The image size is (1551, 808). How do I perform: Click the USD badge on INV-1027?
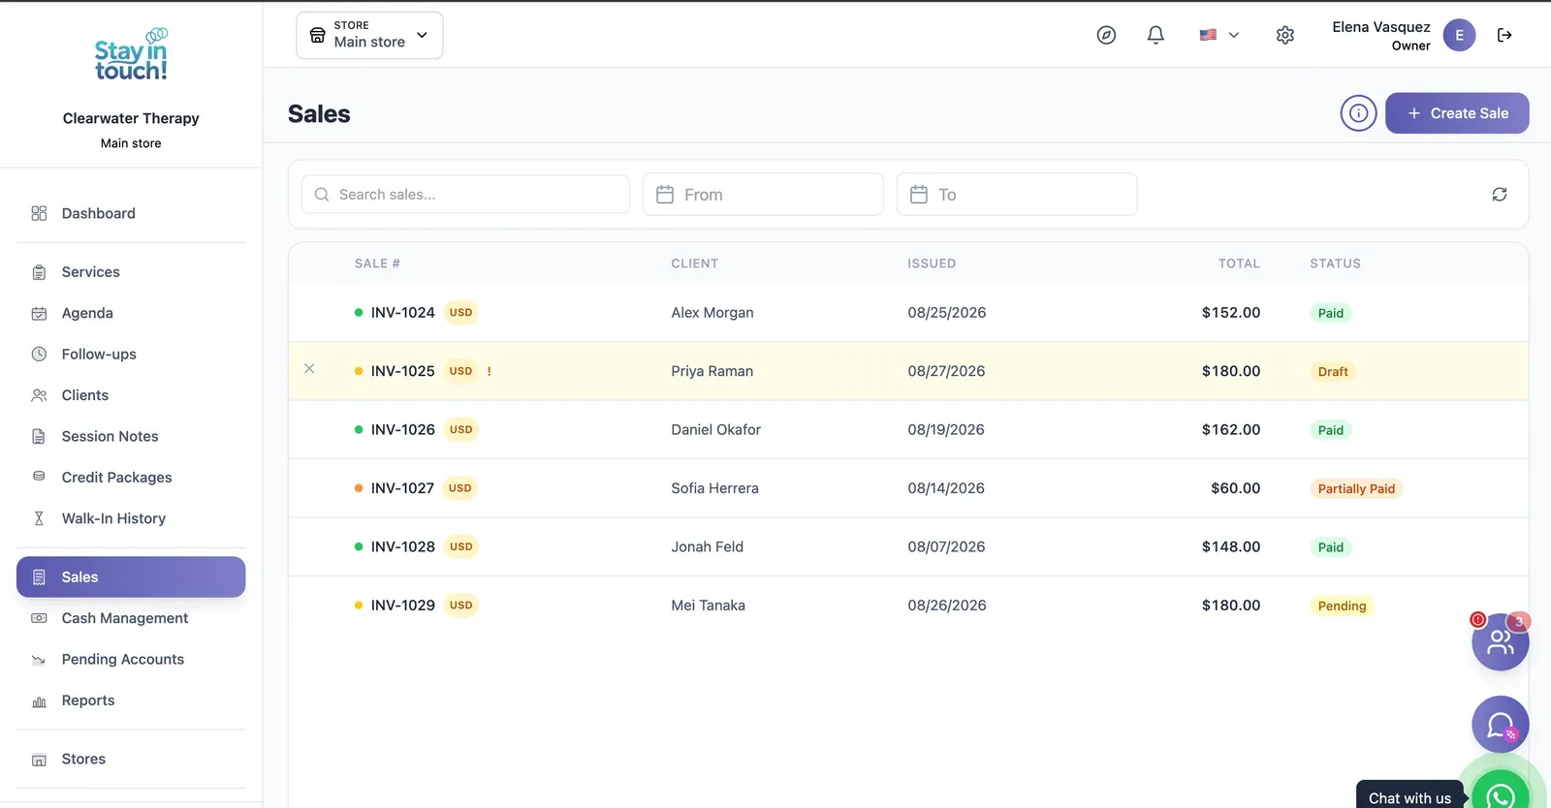(x=459, y=488)
